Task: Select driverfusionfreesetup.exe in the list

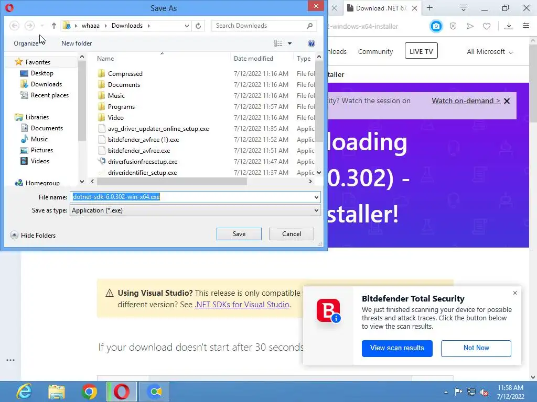Action: point(143,162)
